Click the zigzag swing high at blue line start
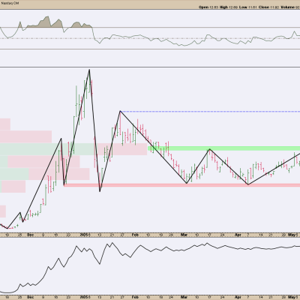 [120, 111]
